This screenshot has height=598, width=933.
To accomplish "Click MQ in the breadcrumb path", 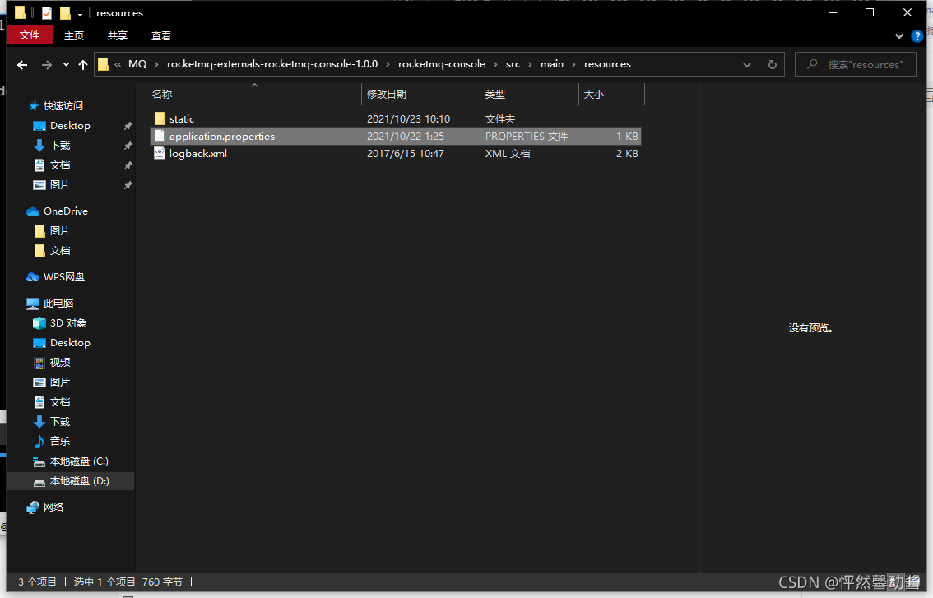I will tap(137, 63).
